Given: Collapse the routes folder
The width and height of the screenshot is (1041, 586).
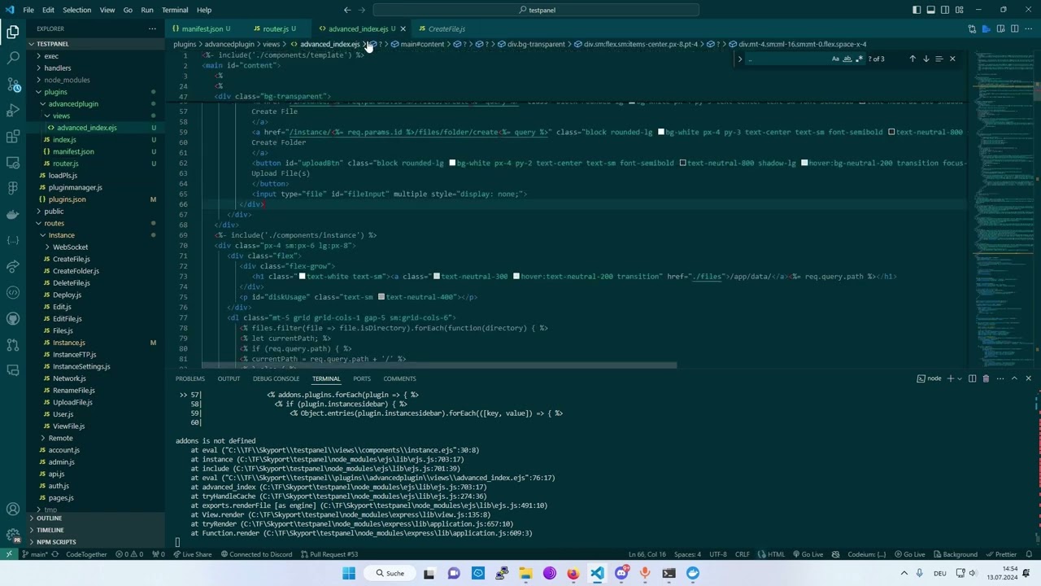Looking at the screenshot, I should 54,223.
